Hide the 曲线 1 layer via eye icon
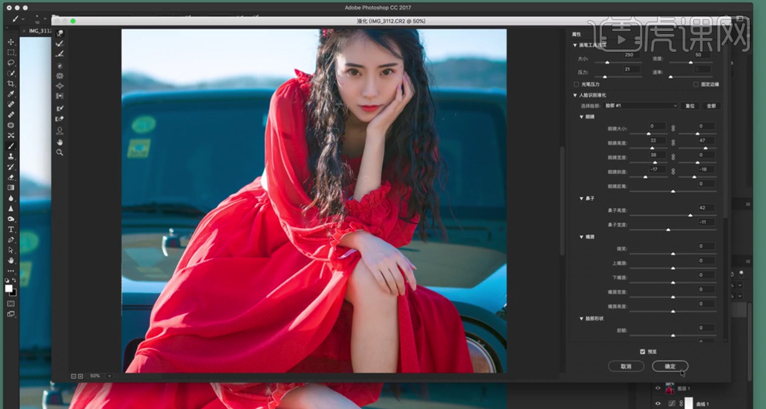 coord(658,404)
